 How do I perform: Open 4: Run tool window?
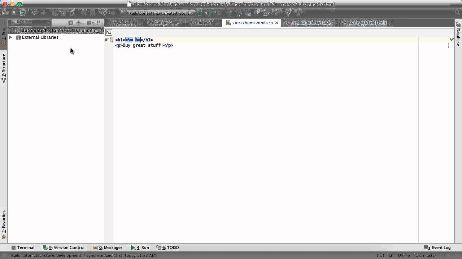coord(140,247)
